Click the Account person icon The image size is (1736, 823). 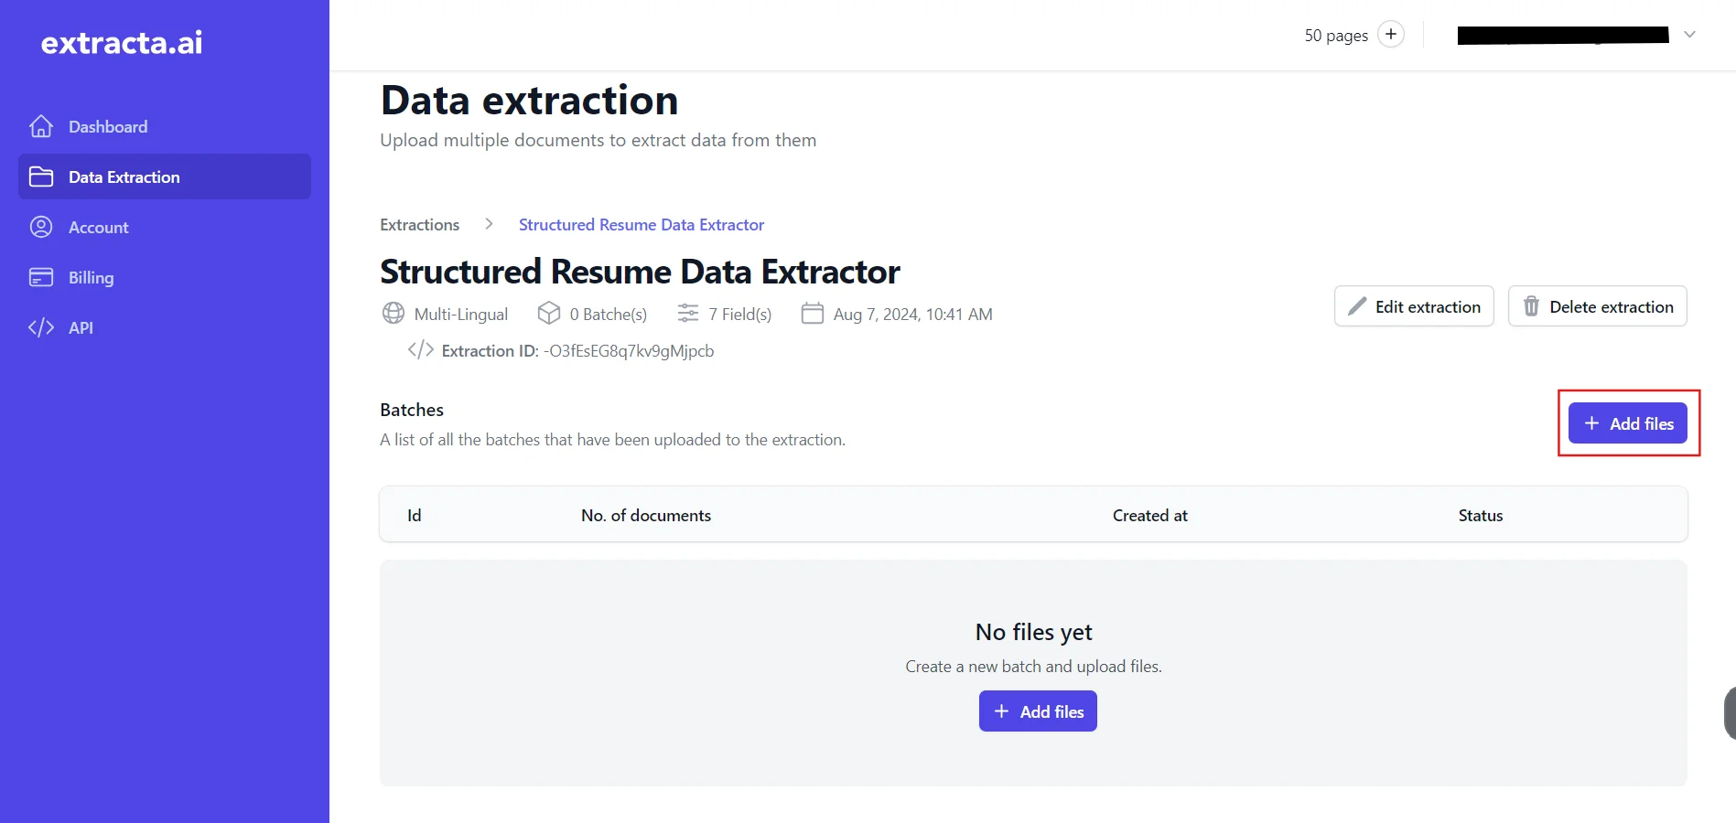[41, 227]
